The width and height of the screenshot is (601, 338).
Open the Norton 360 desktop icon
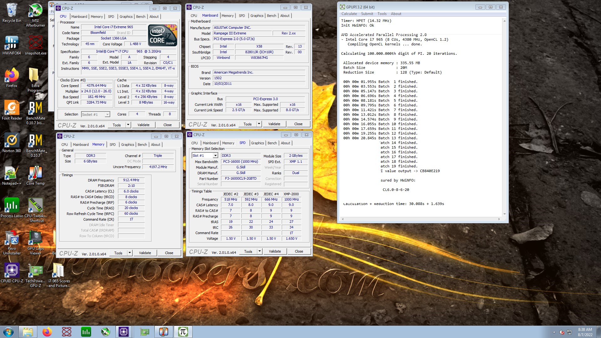(12, 143)
